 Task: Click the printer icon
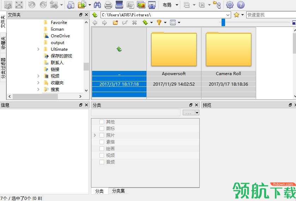(108, 5)
